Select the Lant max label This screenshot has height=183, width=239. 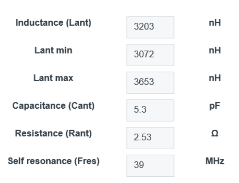54,78
